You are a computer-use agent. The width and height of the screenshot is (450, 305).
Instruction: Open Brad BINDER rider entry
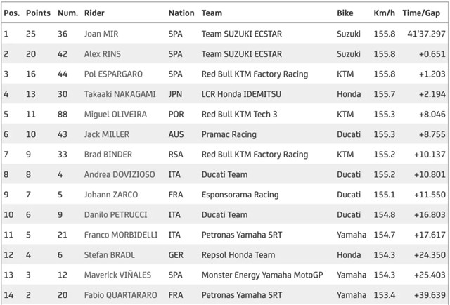click(108, 155)
